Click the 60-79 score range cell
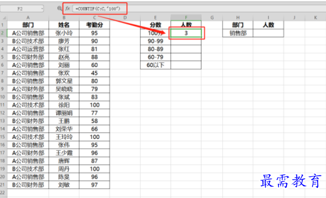Screen dimensions: 326x198 click(155, 57)
